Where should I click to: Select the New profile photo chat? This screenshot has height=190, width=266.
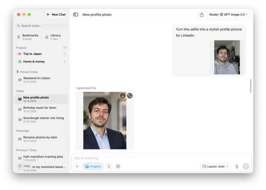point(41,99)
